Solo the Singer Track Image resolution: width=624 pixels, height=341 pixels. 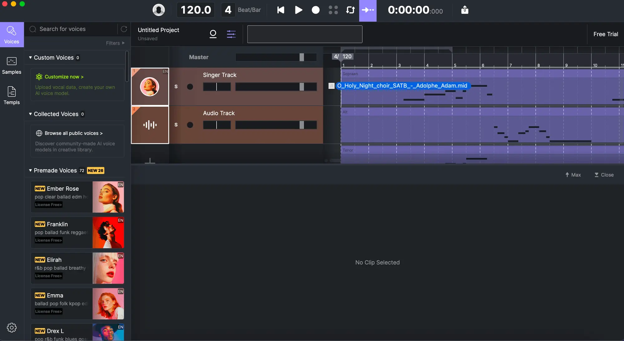coord(176,87)
